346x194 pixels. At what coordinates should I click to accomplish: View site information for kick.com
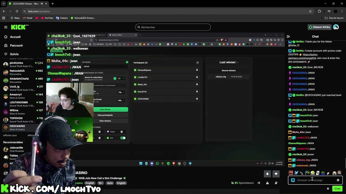(25, 11)
